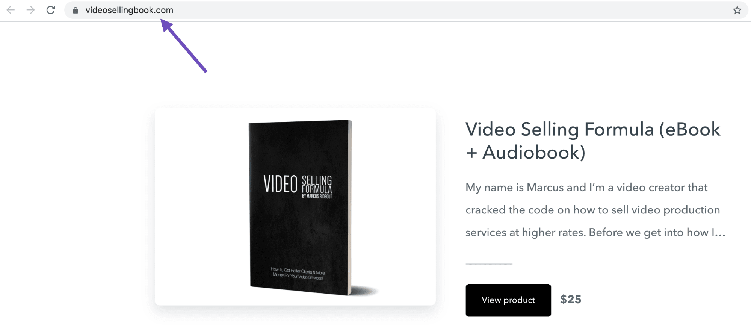Viewport: 751px width, 330px height.
Task: Click the product description paragraph
Action: [x=595, y=210]
